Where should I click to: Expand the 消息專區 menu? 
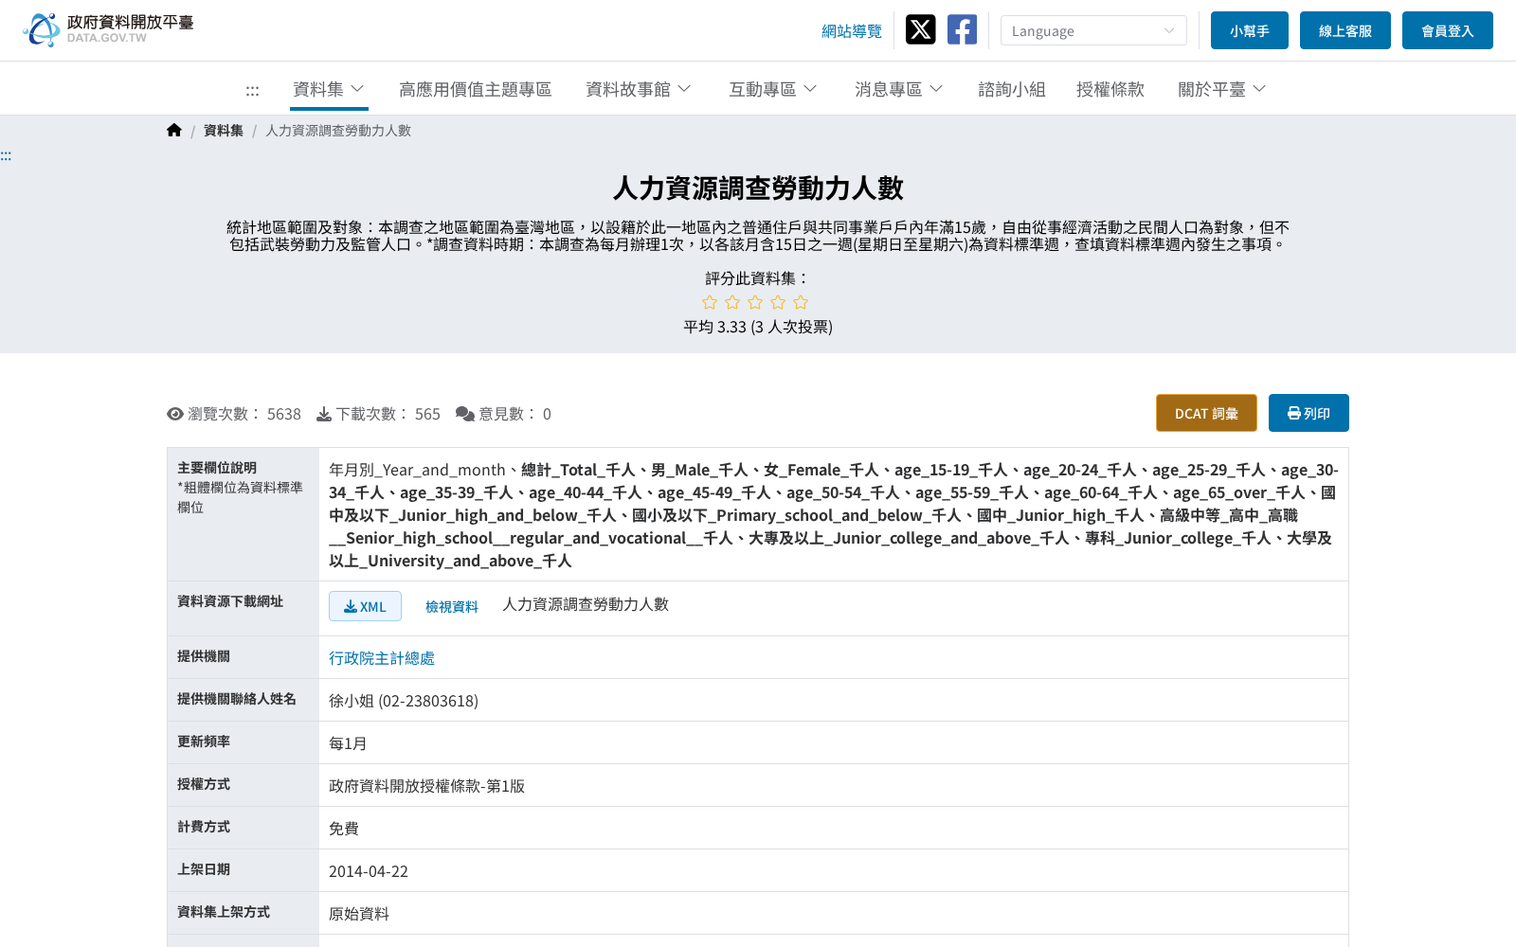(x=899, y=89)
